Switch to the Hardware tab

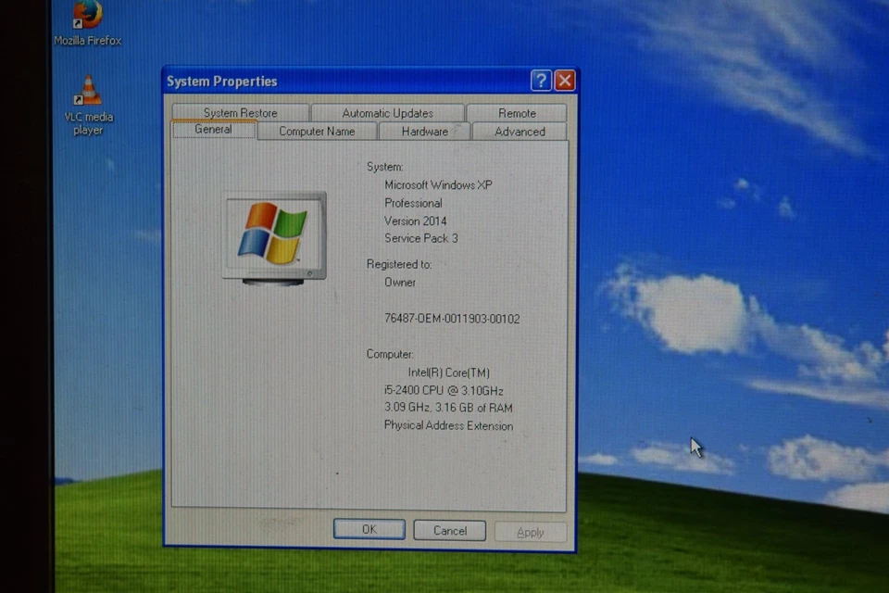pyautogui.click(x=424, y=132)
